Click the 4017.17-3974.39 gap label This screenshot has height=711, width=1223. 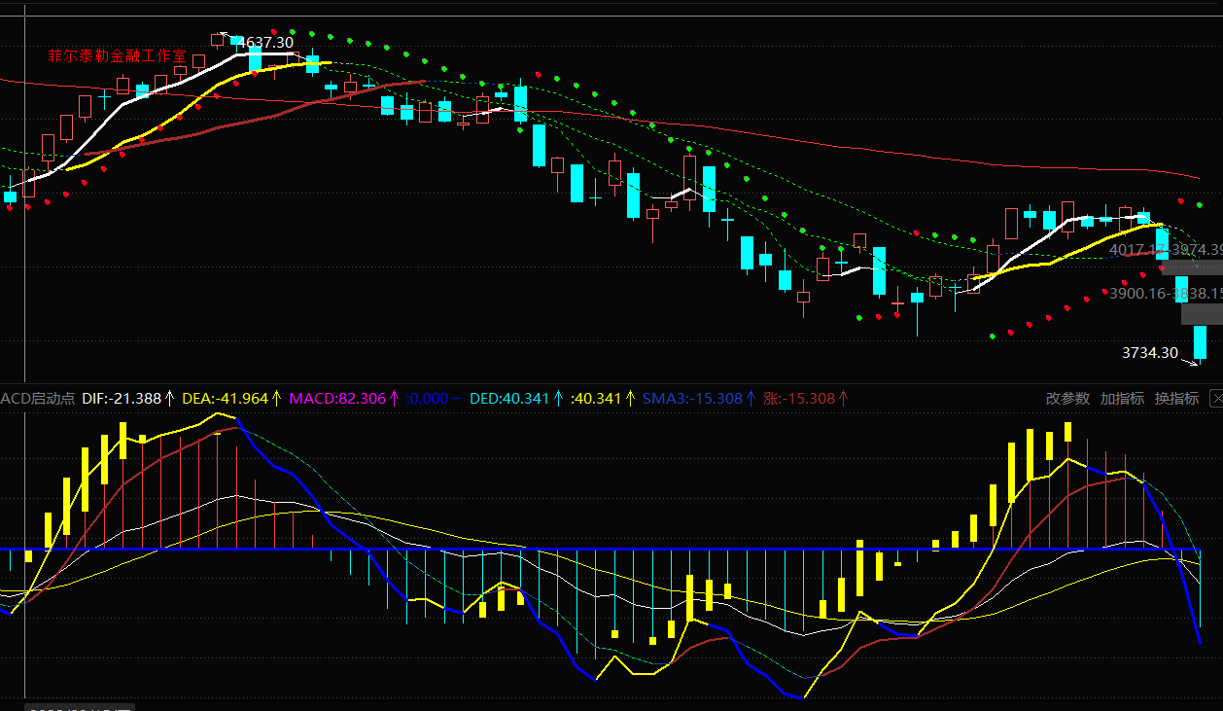1165,250
